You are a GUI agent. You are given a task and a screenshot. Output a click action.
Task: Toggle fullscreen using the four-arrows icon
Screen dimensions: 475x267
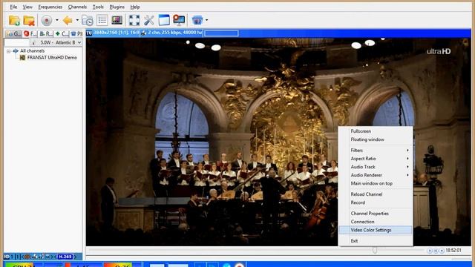pyautogui.click(x=134, y=20)
